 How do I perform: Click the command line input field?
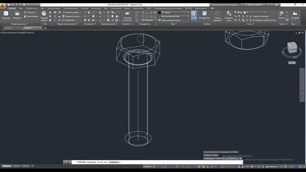pyautogui.click(x=157, y=162)
